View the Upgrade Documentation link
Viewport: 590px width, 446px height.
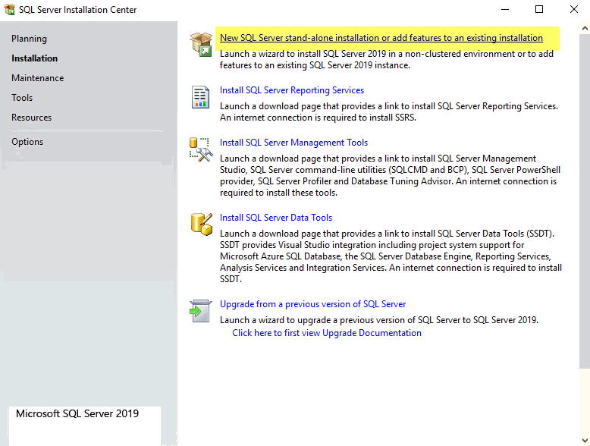[326, 333]
